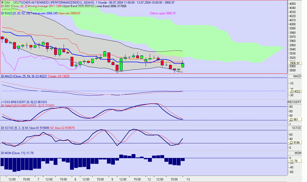Click the Trigger:-24.13029 value
This screenshot has height=182, width=307.
(x=58, y=76)
